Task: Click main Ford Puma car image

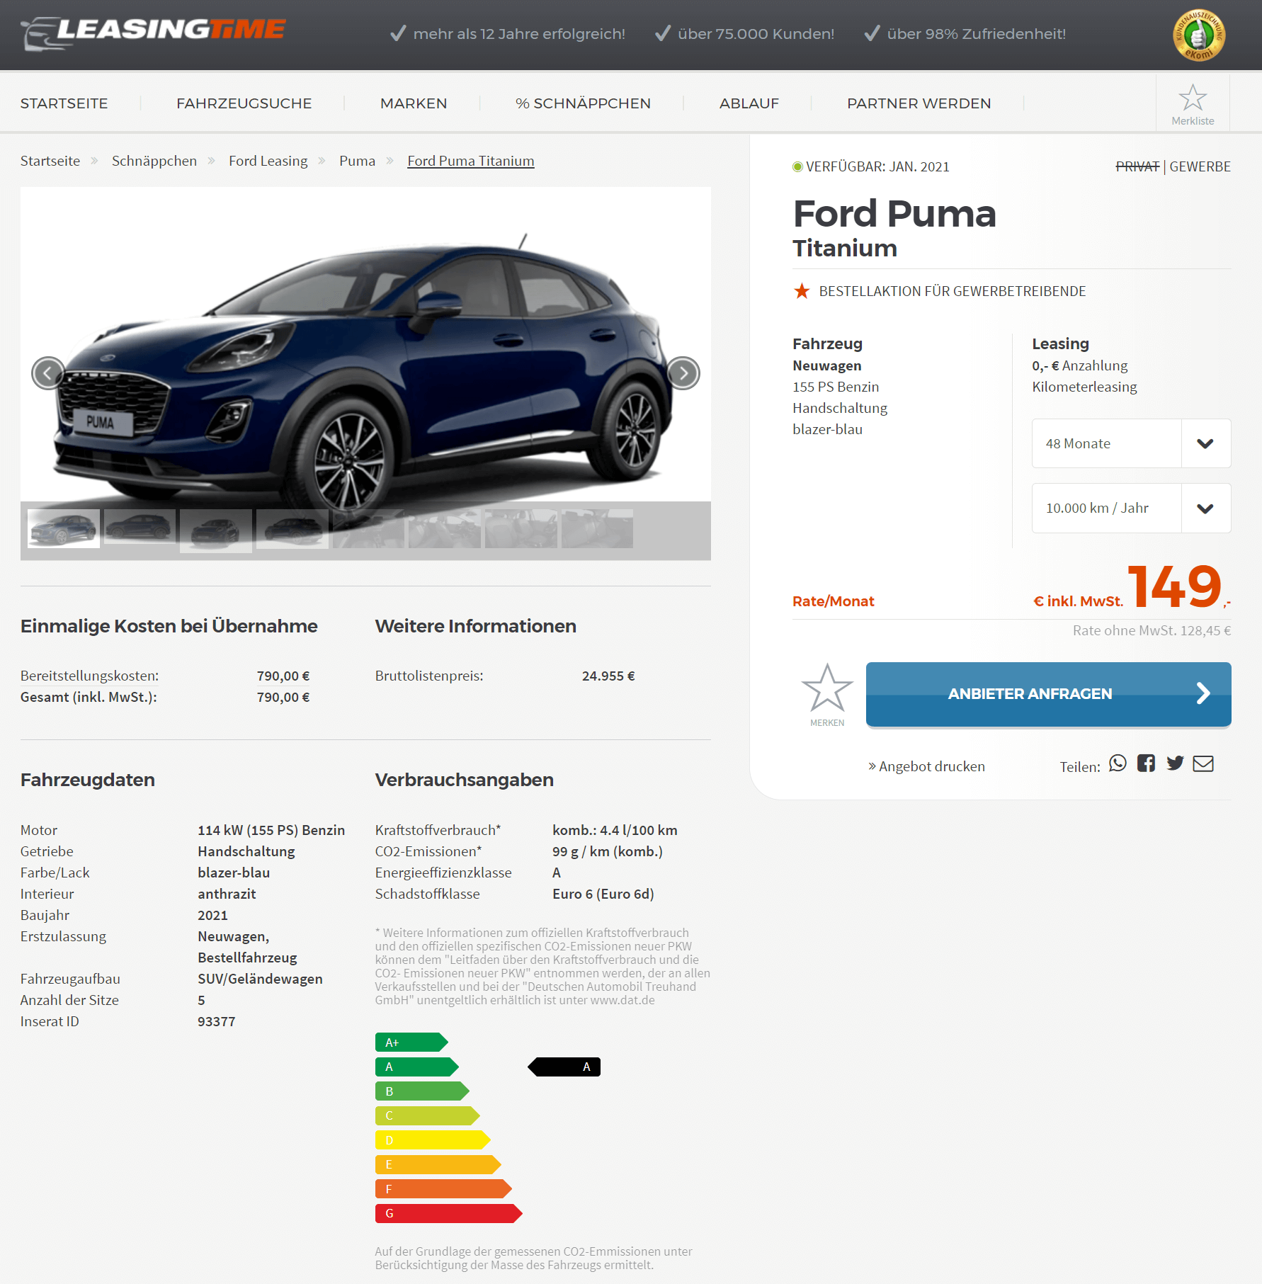Action: (x=365, y=344)
